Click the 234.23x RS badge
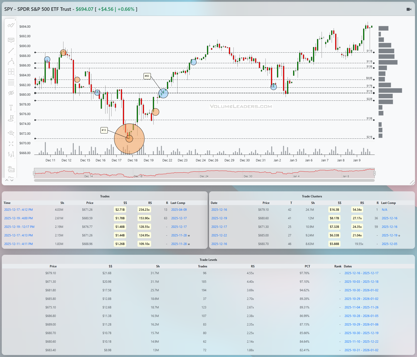 pos(144,210)
